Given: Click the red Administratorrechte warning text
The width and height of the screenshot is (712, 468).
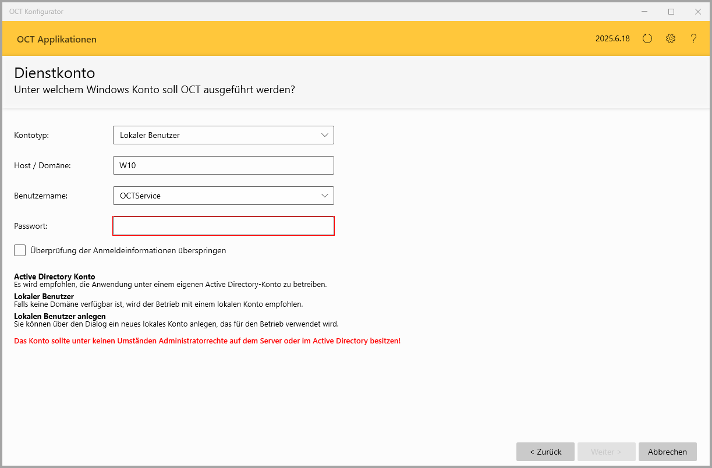Looking at the screenshot, I should [207, 341].
